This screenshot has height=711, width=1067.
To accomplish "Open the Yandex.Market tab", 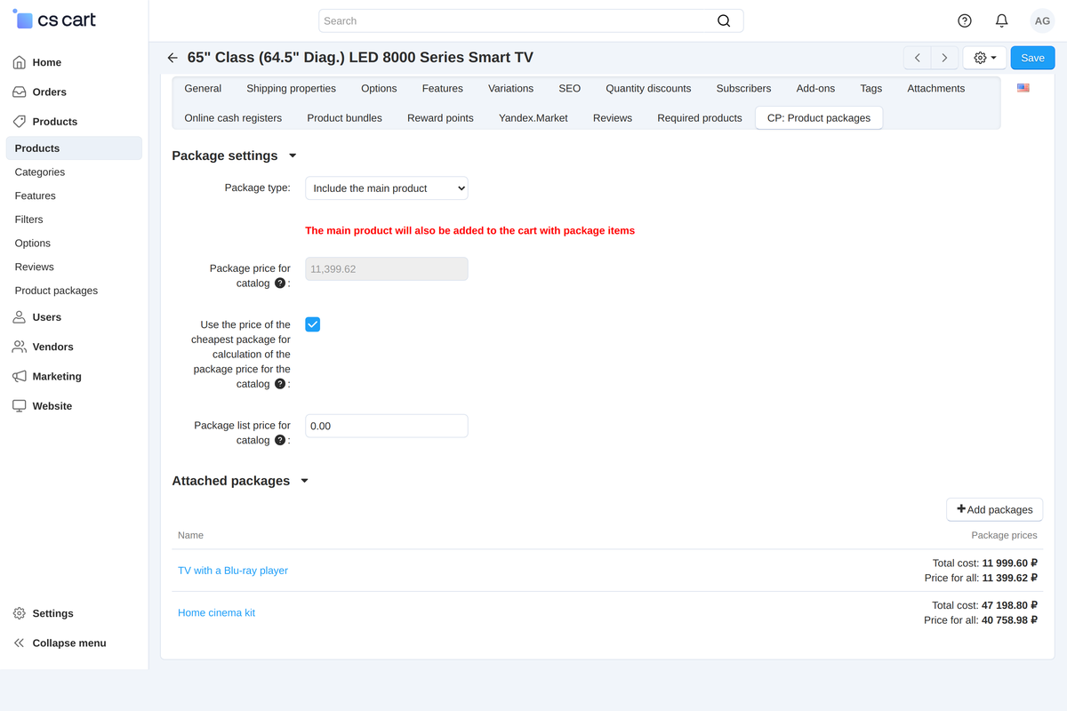I will tap(533, 118).
